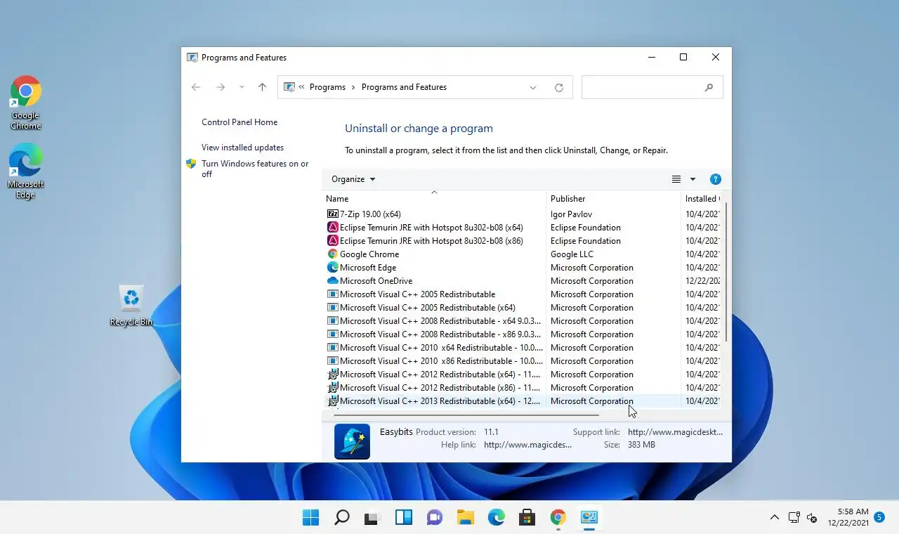Open the Help question mark button
899x534 pixels.
pos(716,179)
